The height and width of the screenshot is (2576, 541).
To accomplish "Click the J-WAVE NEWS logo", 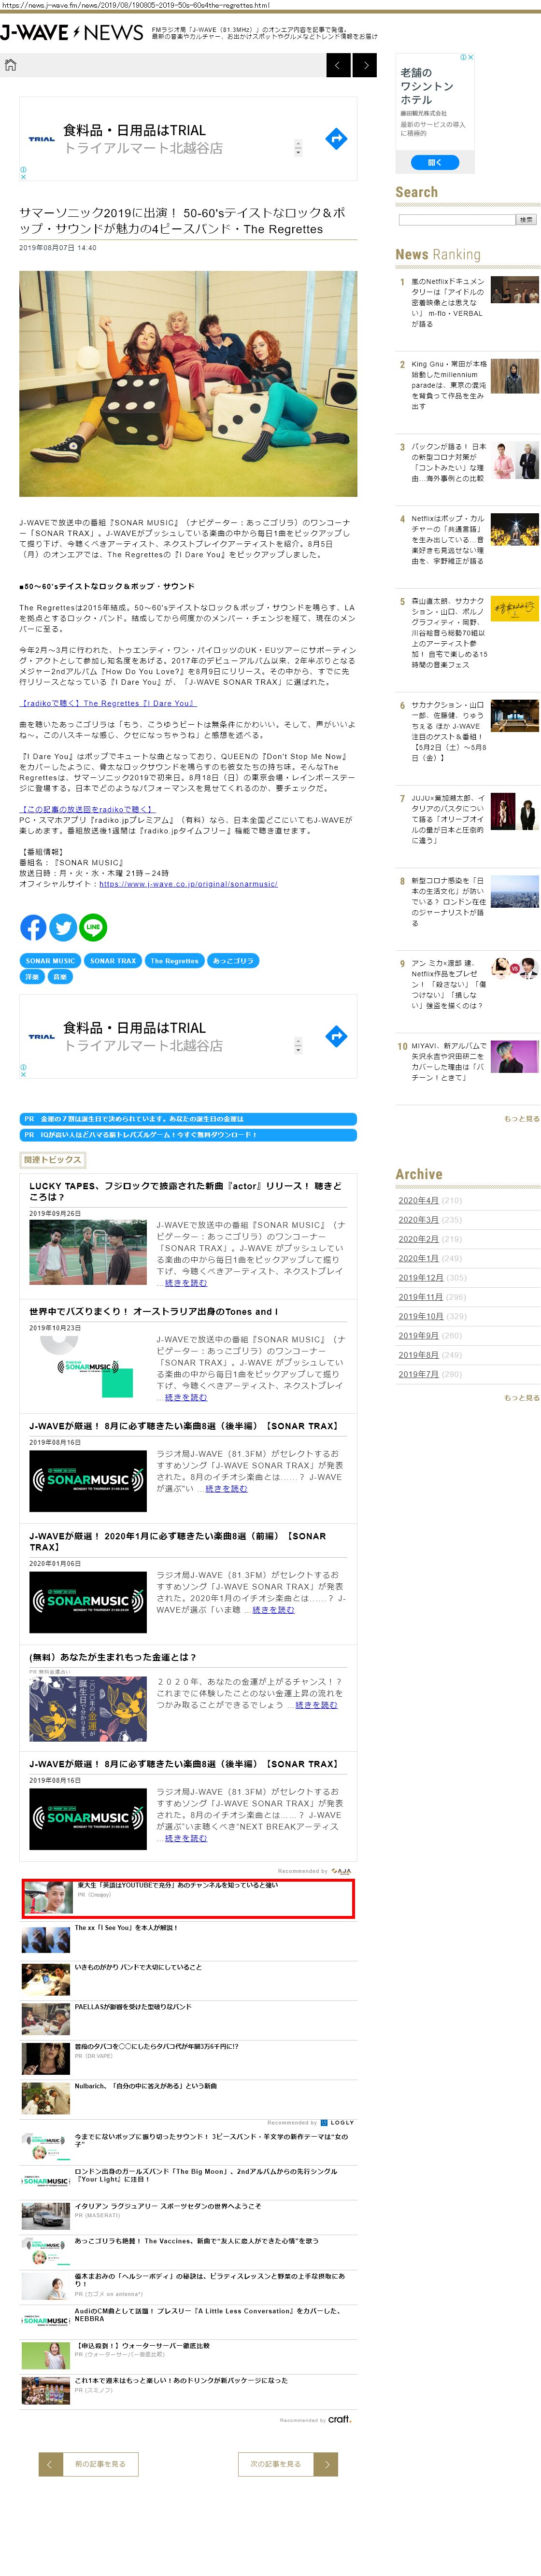I will coord(72,33).
